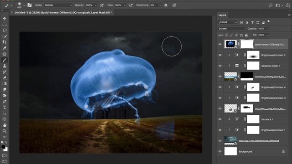Switch to the Layers panel tab
This screenshot has height=164, width=292.
click(x=222, y=15)
